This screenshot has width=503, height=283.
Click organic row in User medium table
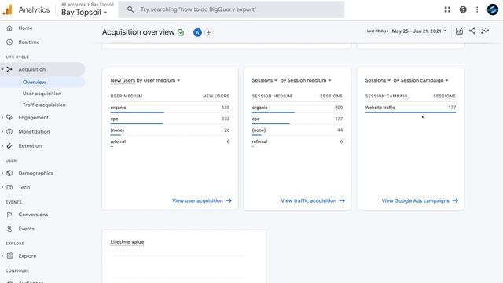(x=170, y=108)
